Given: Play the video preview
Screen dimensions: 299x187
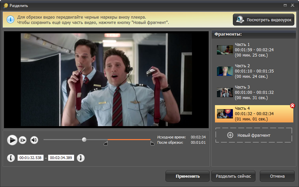Looking at the screenshot, I should coord(12,140).
